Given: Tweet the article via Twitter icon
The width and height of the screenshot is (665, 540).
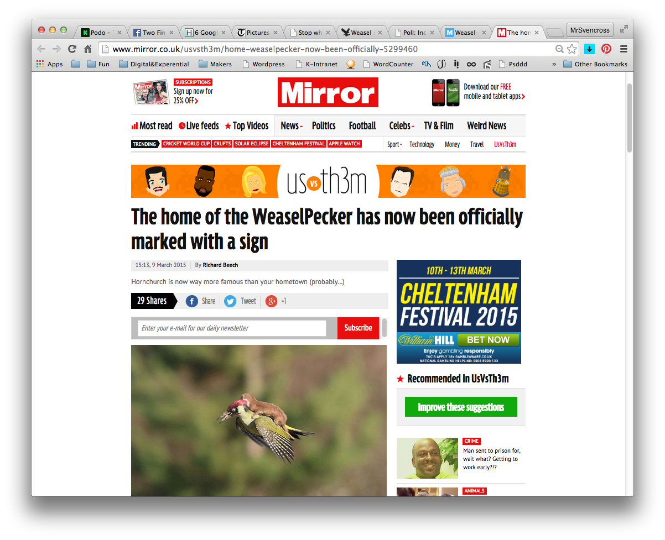Looking at the screenshot, I should (230, 301).
